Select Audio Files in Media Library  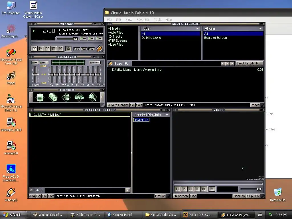(115, 33)
